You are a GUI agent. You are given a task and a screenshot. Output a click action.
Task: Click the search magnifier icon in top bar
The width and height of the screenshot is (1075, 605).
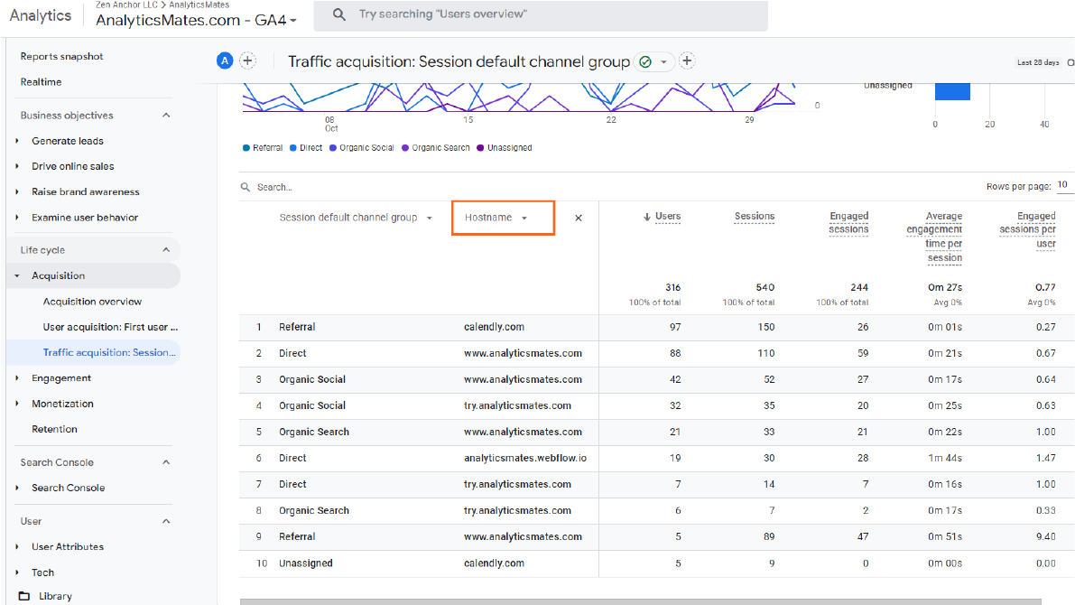pyautogui.click(x=338, y=14)
